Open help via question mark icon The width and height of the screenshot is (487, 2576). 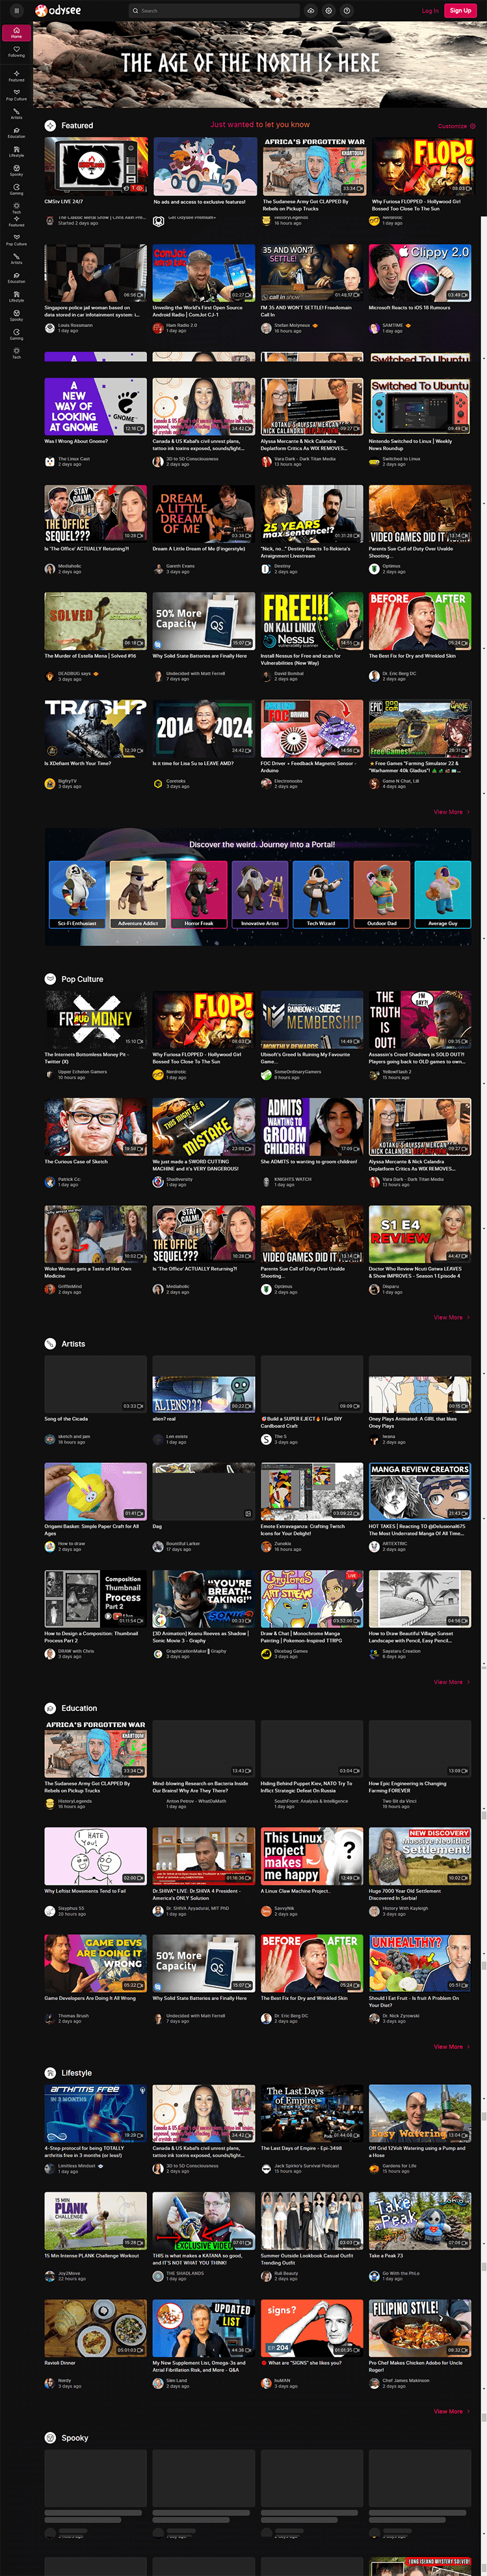tap(347, 10)
